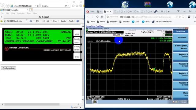This screenshot has height=110, width=196.
Task: Click the Configuration button
Action: (x=9, y=68)
